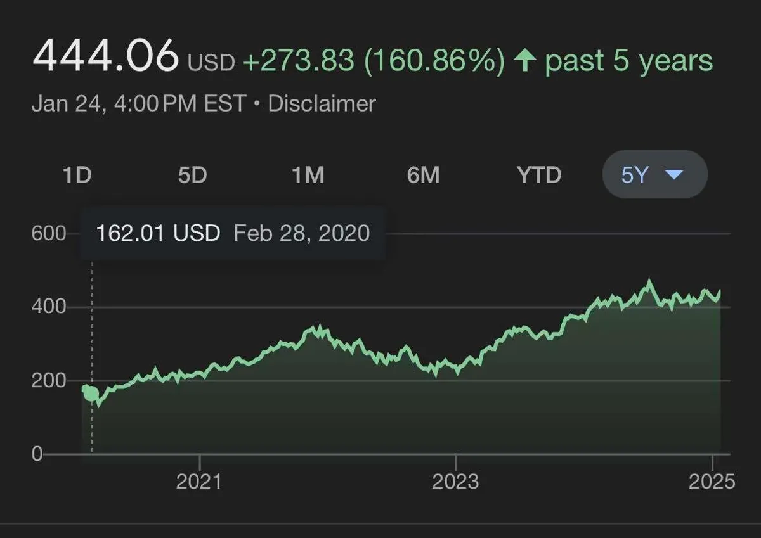The width and height of the screenshot is (761, 538).
Task: Click the 2021 x-axis label
Action: tap(199, 482)
